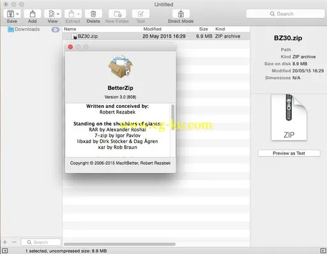Open the Save dropdown arrow
Image resolution: width=327 pixels, height=254 pixels.
pyautogui.click(x=17, y=14)
